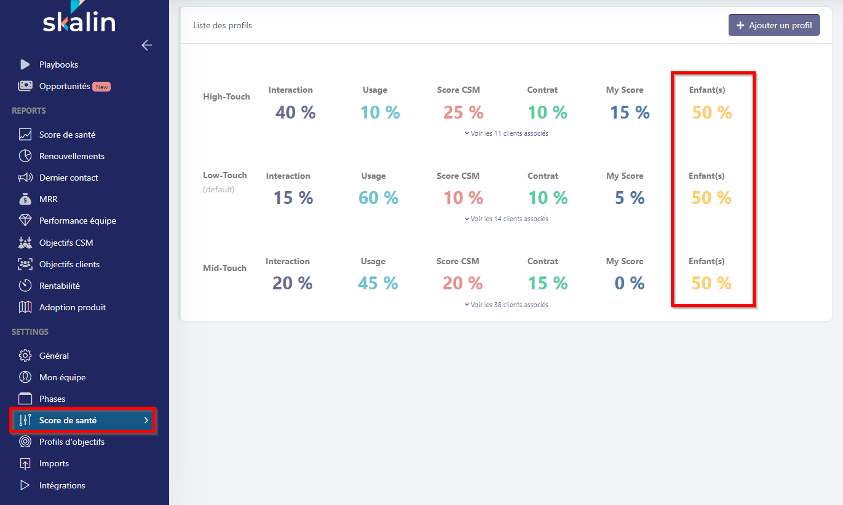Viewport: 843px width, 505px height.
Task: Expand the 14 associated clients list
Action: point(507,219)
